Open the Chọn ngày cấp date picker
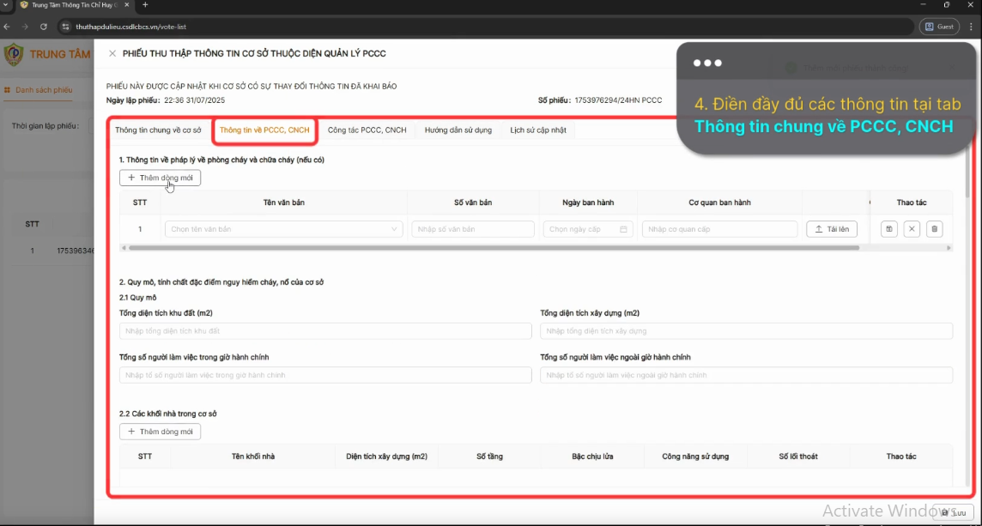Image resolution: width=982 pixels, height=526 pixels. 588,229
